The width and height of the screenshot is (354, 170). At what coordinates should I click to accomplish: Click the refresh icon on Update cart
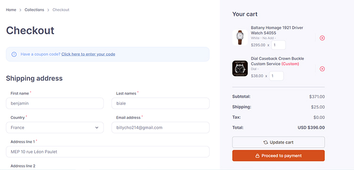point(266,142)
